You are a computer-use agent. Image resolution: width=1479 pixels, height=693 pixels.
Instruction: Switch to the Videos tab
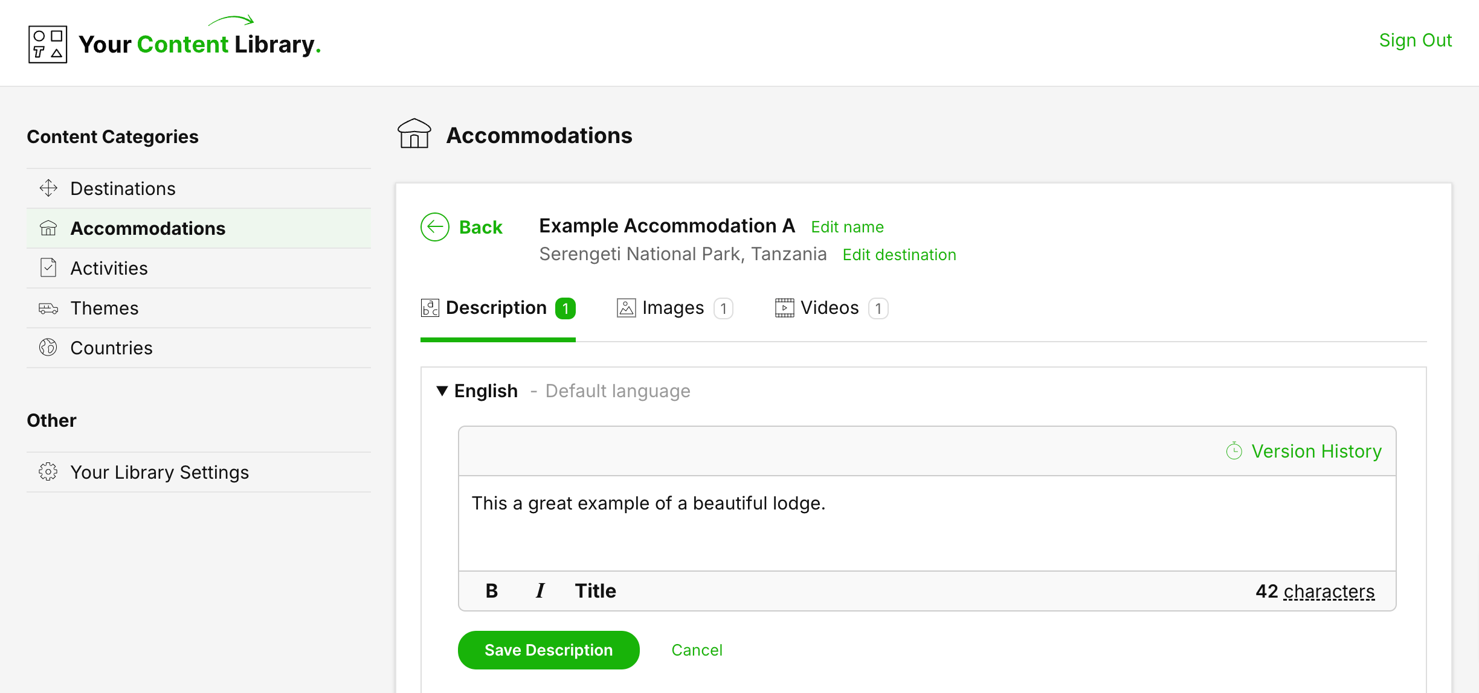click(830, 308)
